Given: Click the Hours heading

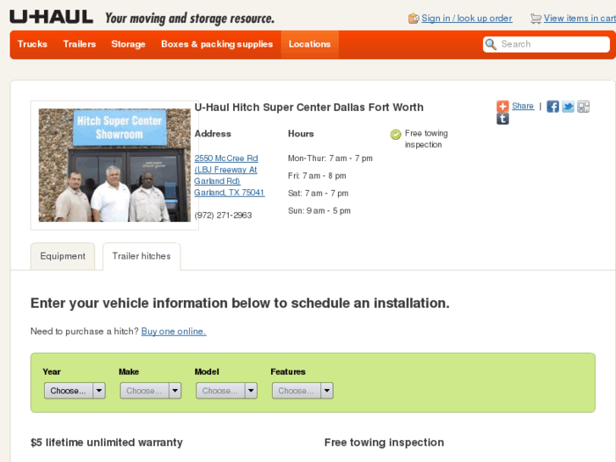Looking at the screenshot, I should point(301,134).
